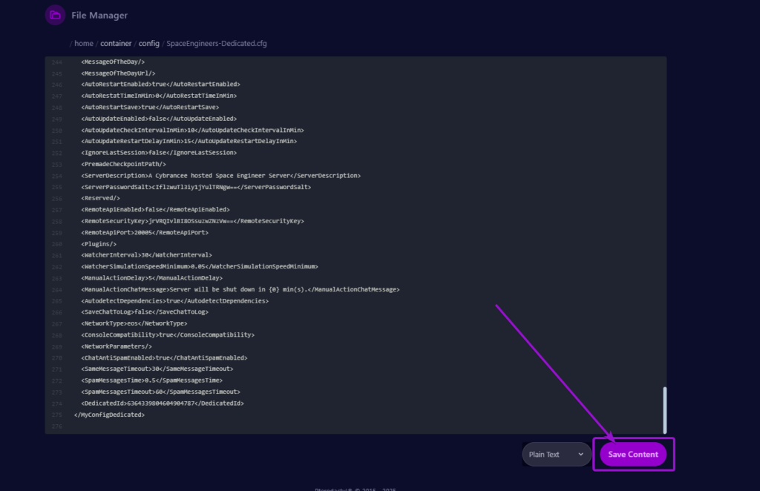Click the closing MyConfigDedicated tag

[x=110, y=415]
